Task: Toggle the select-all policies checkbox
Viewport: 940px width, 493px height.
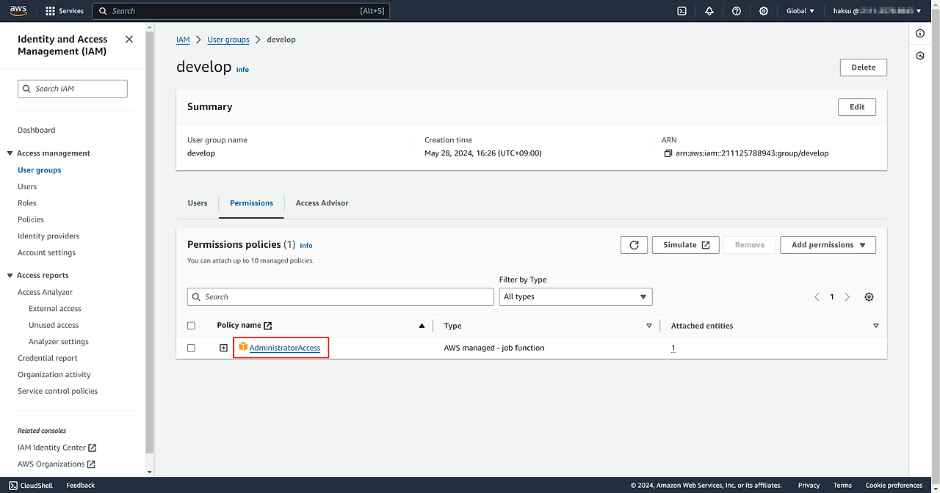Action: pos(192,326)
